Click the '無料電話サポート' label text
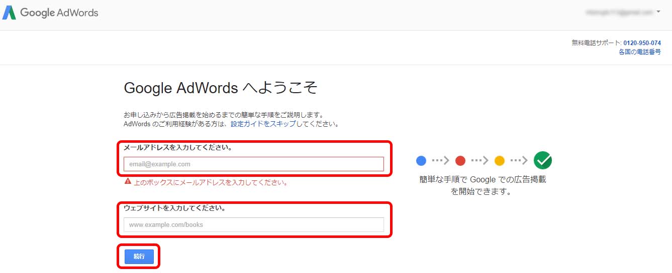672x273 pixels. [596, 43]
